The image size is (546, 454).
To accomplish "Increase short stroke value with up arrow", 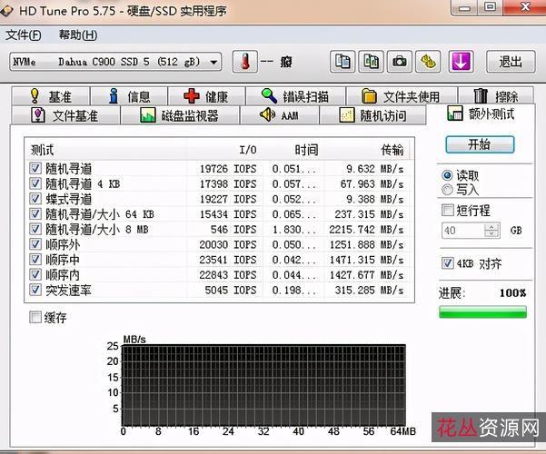I will [491, 227].
